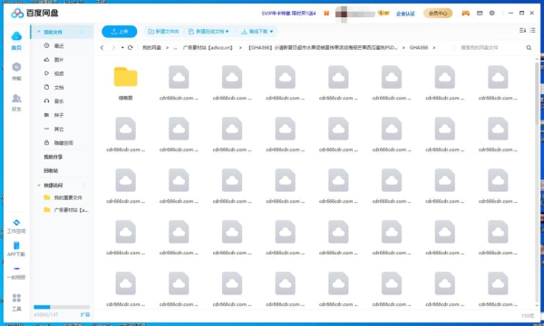Collapse the 快捷访问 section
This screenshot has height=326, width=544.
[39, 186]
